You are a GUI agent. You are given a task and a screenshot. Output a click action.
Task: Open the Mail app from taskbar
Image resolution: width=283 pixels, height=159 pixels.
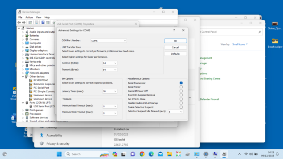160,154
